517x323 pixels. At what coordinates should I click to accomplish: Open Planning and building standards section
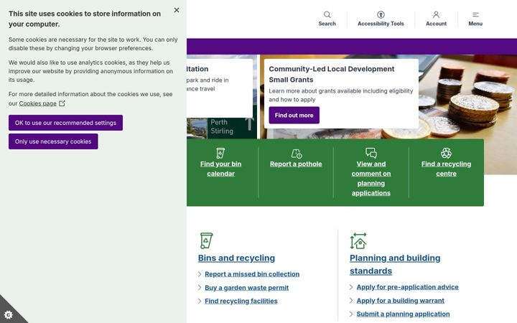pos(395,264)
